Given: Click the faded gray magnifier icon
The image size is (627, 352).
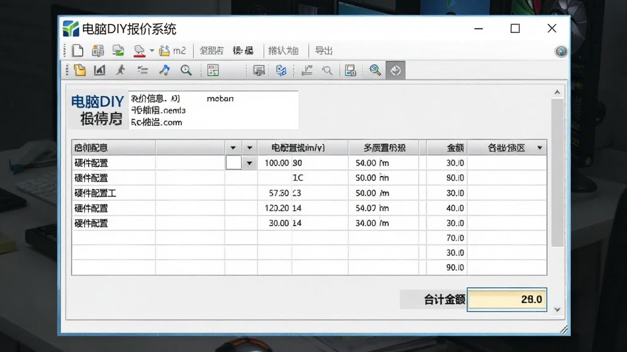Looking at the screenshot, I should [328, 71].
